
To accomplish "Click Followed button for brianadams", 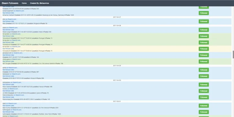I will [204, 84].
